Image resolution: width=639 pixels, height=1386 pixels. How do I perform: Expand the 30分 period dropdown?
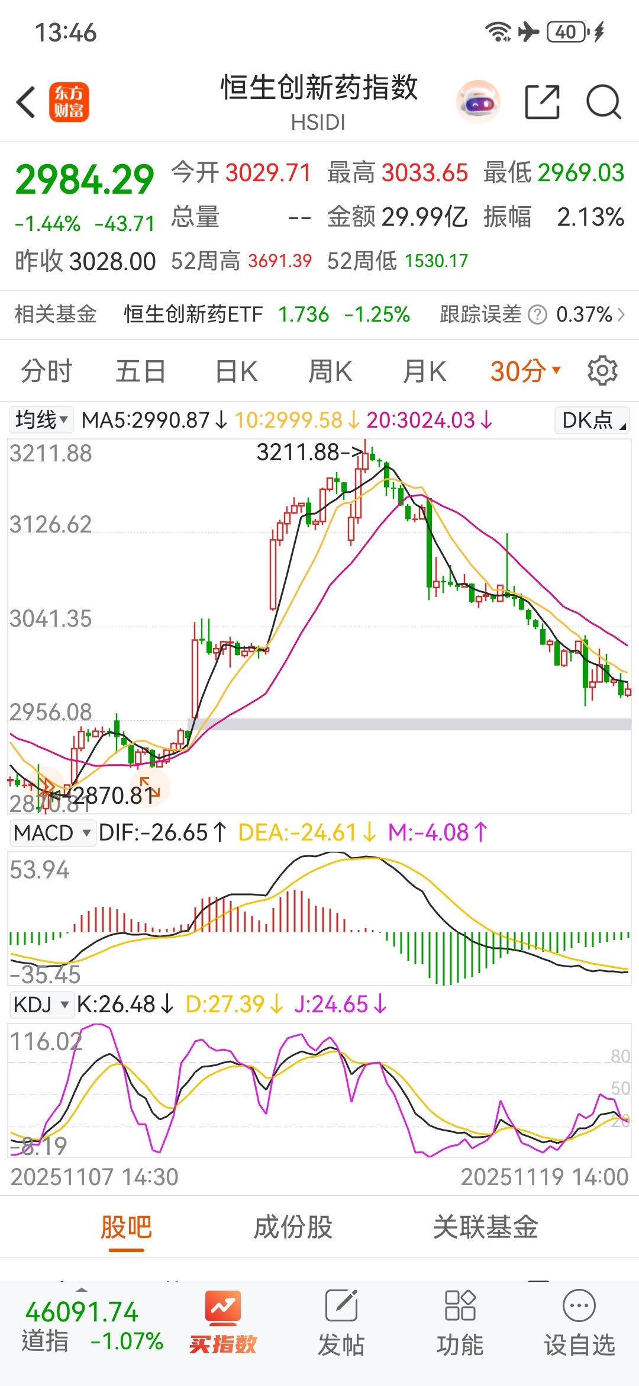[x=525, y=371]
